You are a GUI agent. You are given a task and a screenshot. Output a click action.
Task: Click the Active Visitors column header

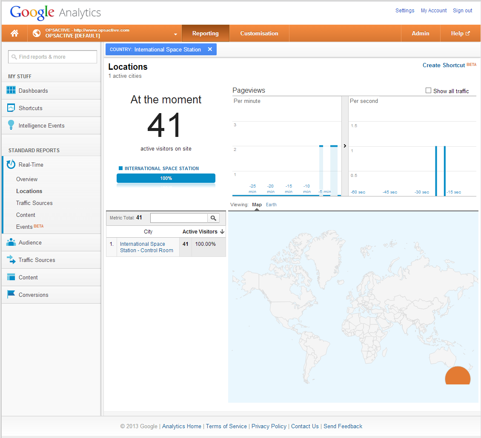point(200,232)
